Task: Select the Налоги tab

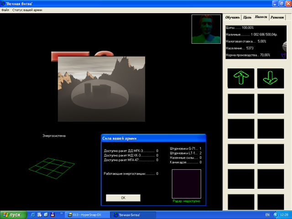Action: click(261, 17)
